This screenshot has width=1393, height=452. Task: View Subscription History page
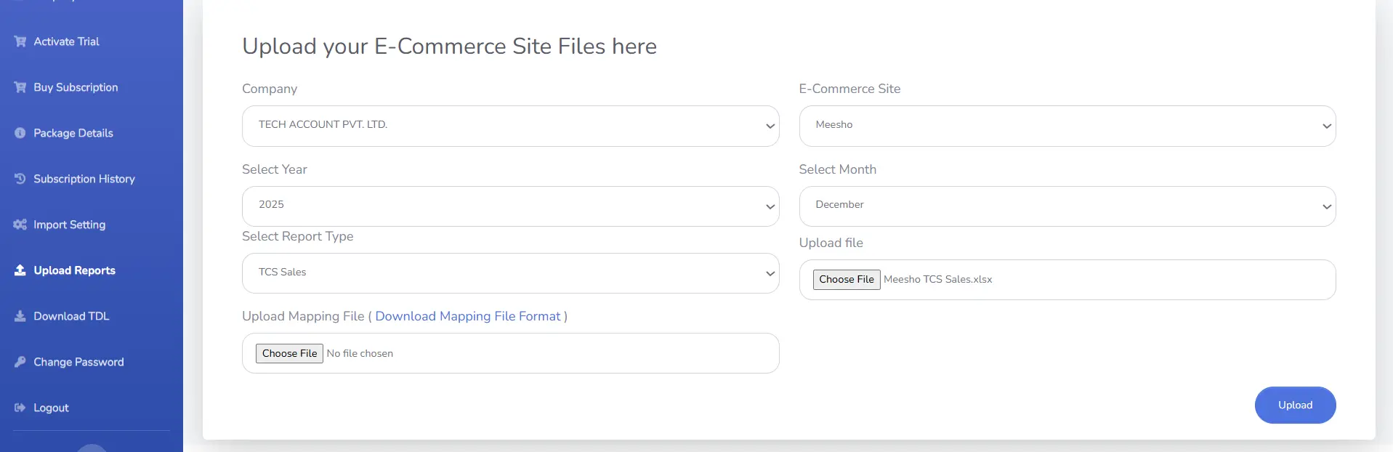84,179
